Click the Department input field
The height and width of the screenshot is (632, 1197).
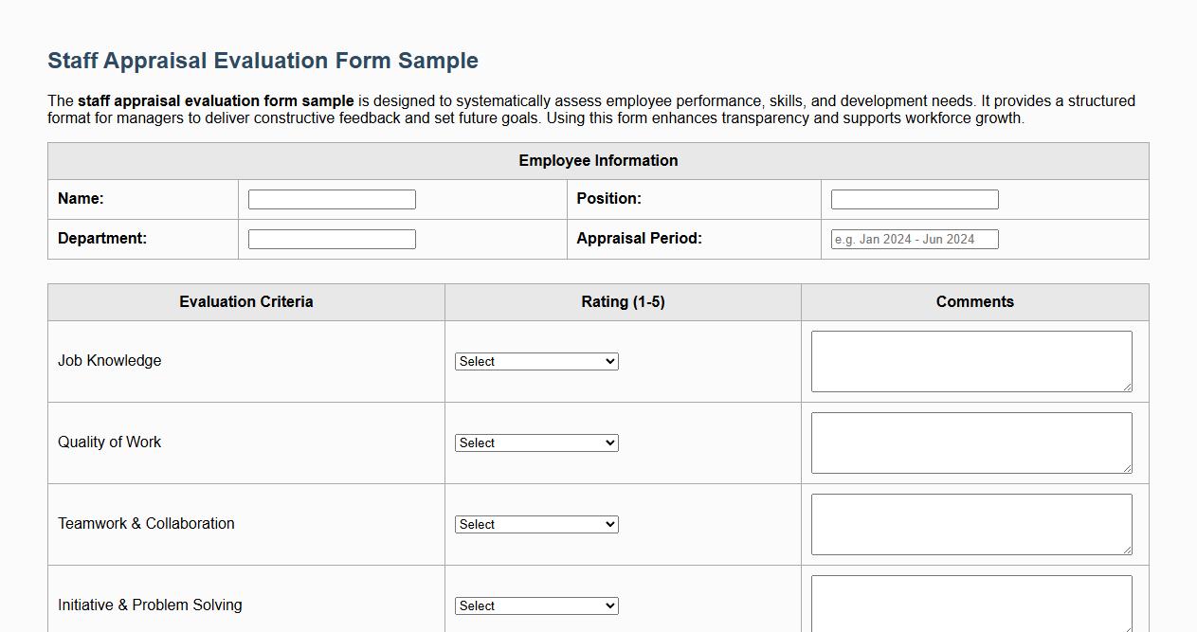(x=331, y=239)
